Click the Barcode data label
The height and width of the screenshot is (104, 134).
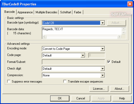point(16,29)
